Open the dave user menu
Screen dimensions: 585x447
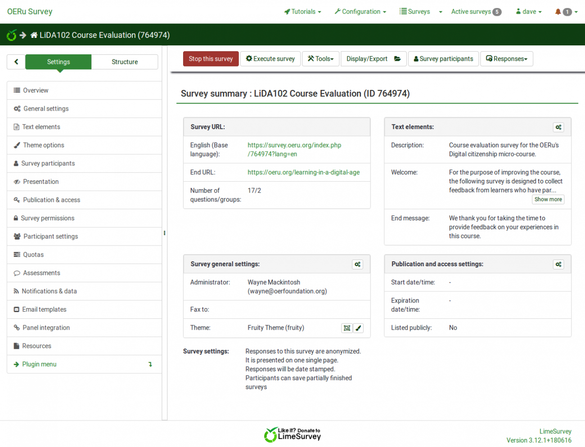pyautogui.click(x=529, y=12)
